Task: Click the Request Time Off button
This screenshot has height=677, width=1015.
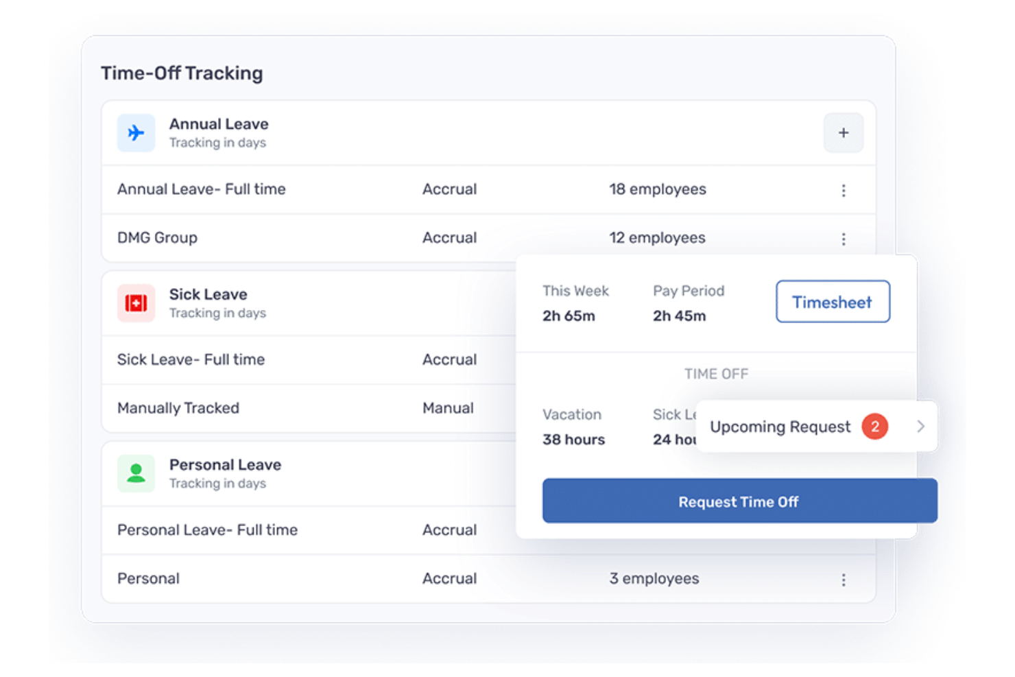Action: tap(739, 501)
